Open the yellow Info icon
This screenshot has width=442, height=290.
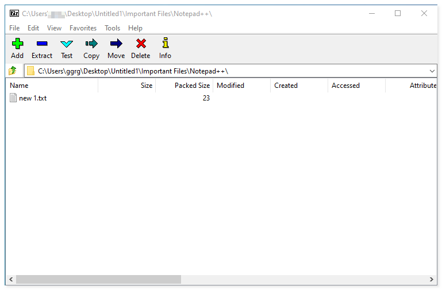tap(165, 44)
